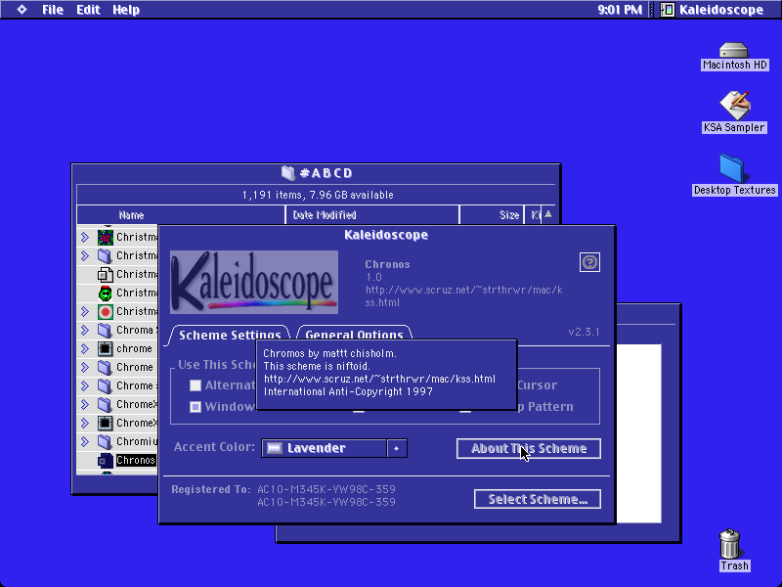
Task: Reverse sort order with the triangle button
Action: tap(548, 214)
